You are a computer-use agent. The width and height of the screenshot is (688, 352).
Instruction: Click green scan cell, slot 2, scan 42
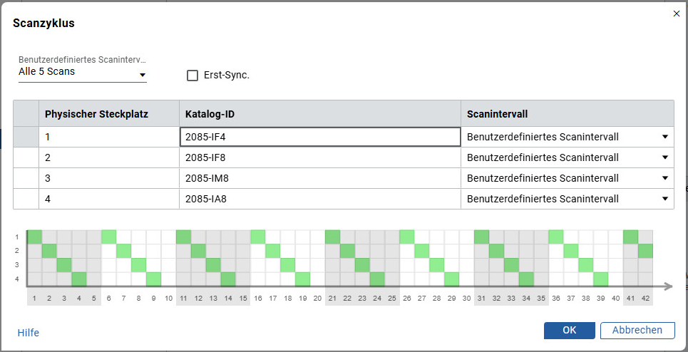click(645, 251)
